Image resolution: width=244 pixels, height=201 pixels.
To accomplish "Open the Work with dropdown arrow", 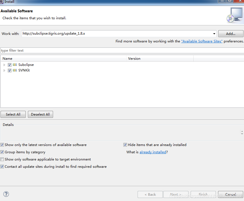I will click(214, 34).
